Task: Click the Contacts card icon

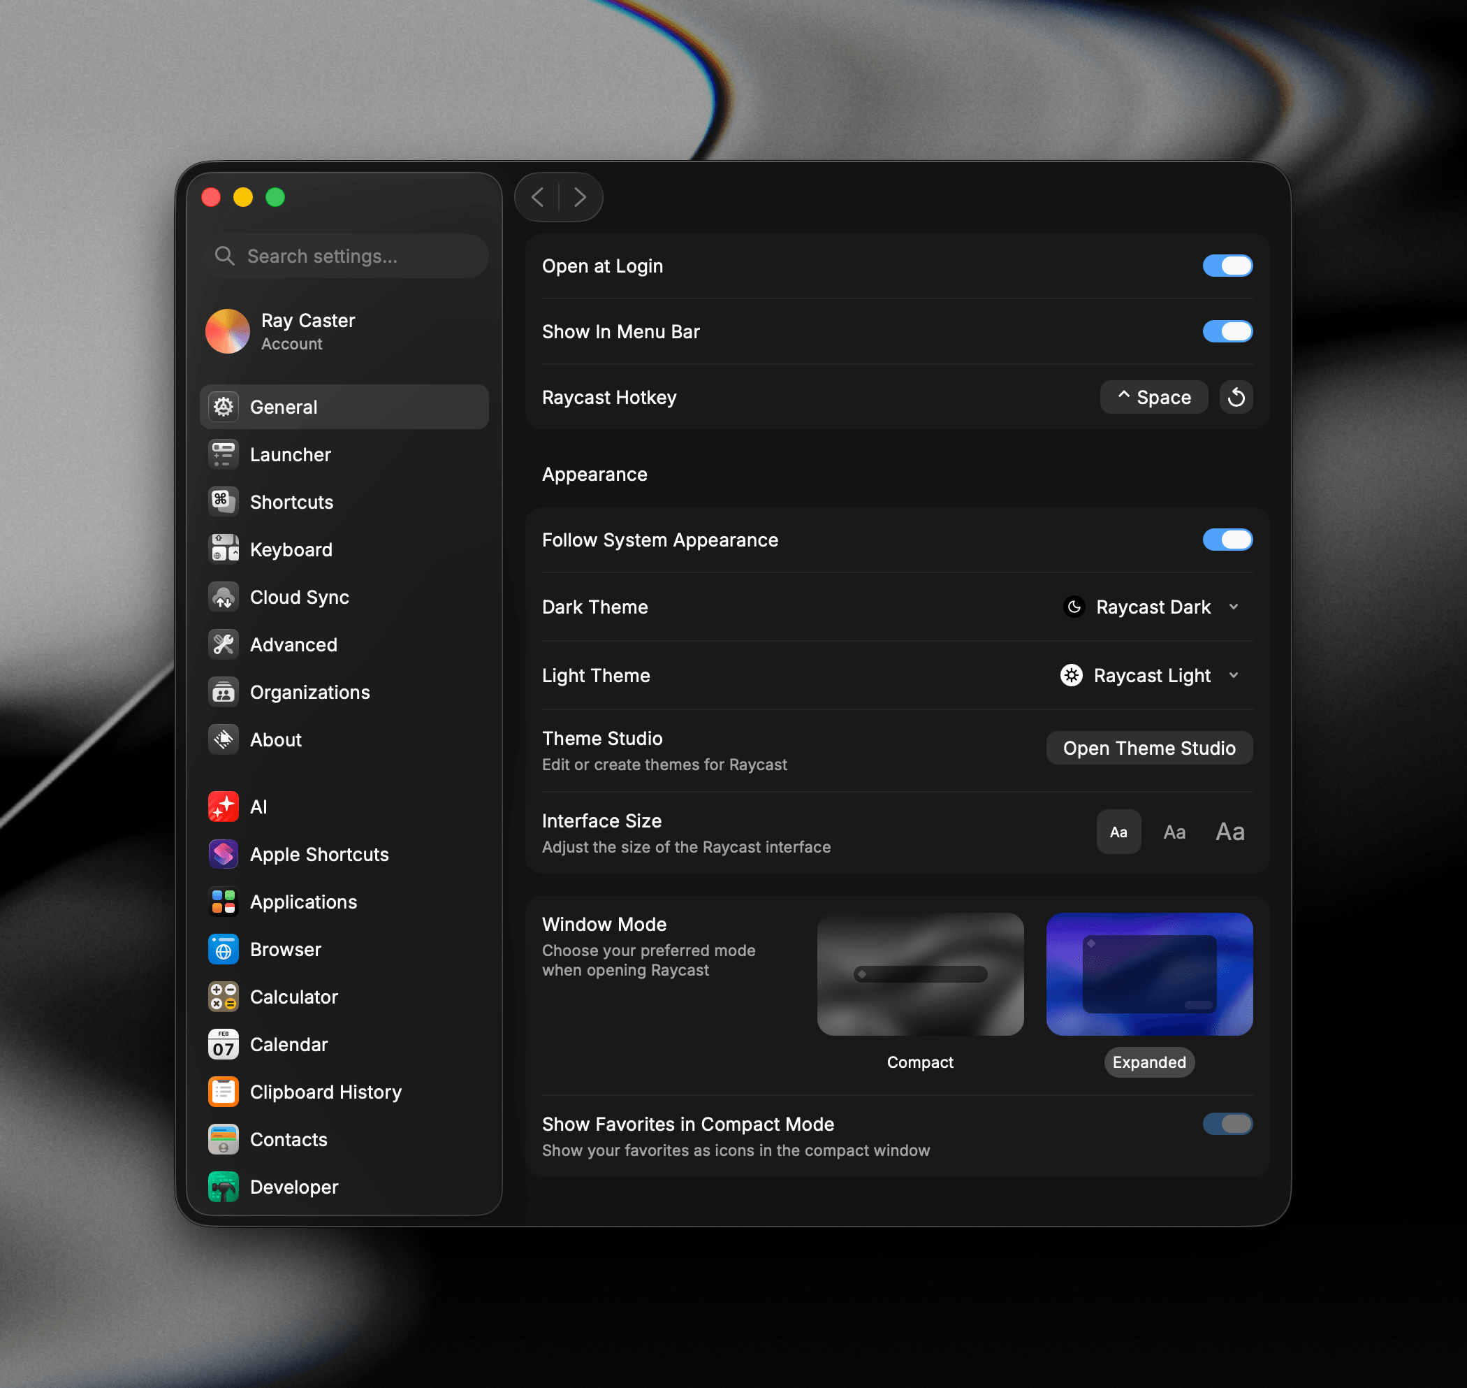Action: click(224, 1139)
